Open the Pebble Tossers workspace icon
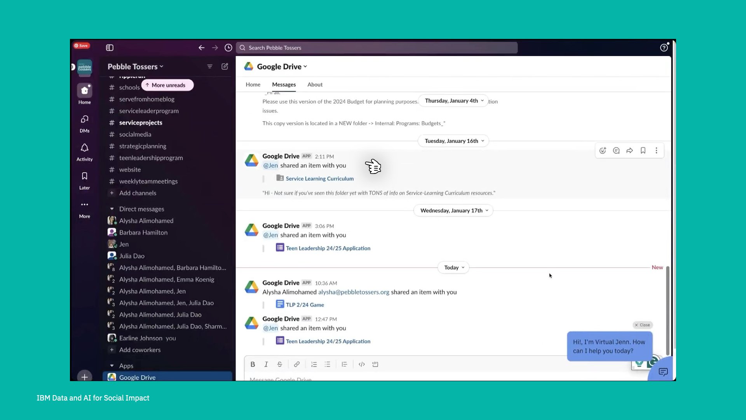The image size is (746, 420). [85, 67]
